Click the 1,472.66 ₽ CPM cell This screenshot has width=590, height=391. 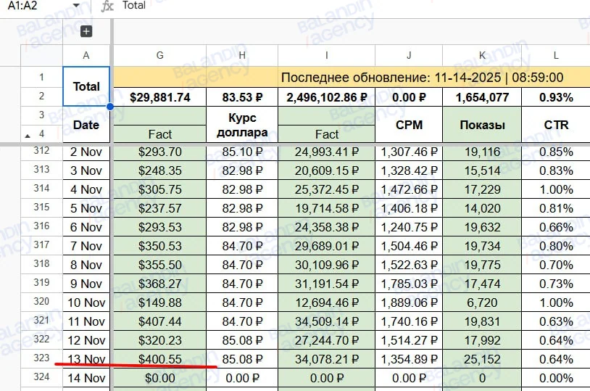click(x=409, y=189)
